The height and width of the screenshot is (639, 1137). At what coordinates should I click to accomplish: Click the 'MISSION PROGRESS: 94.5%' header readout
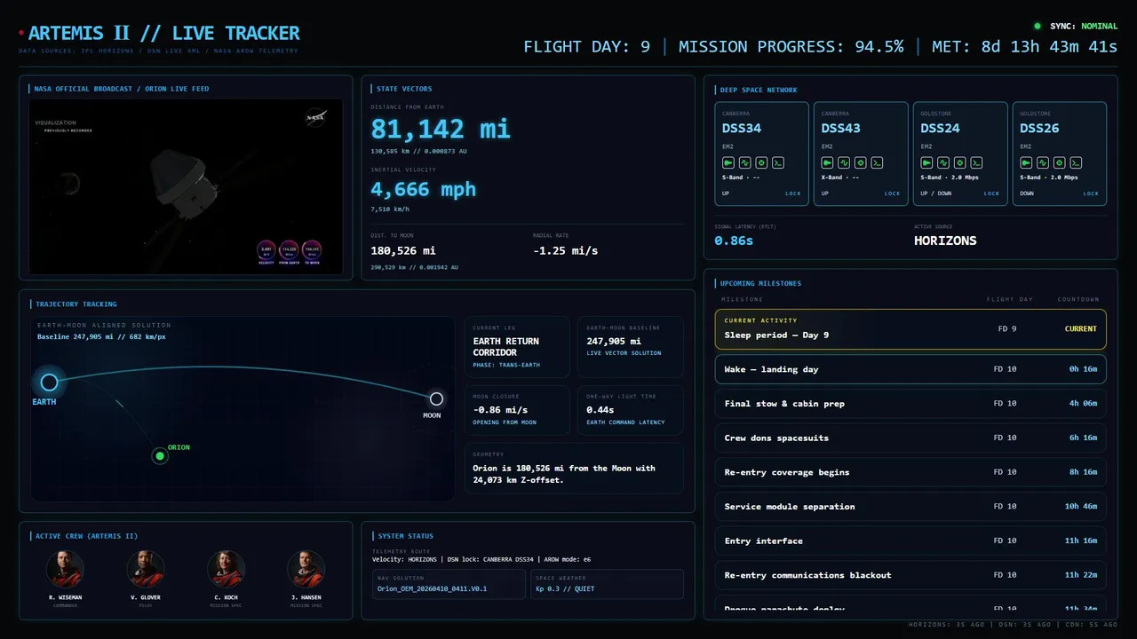tap(791, 46)
